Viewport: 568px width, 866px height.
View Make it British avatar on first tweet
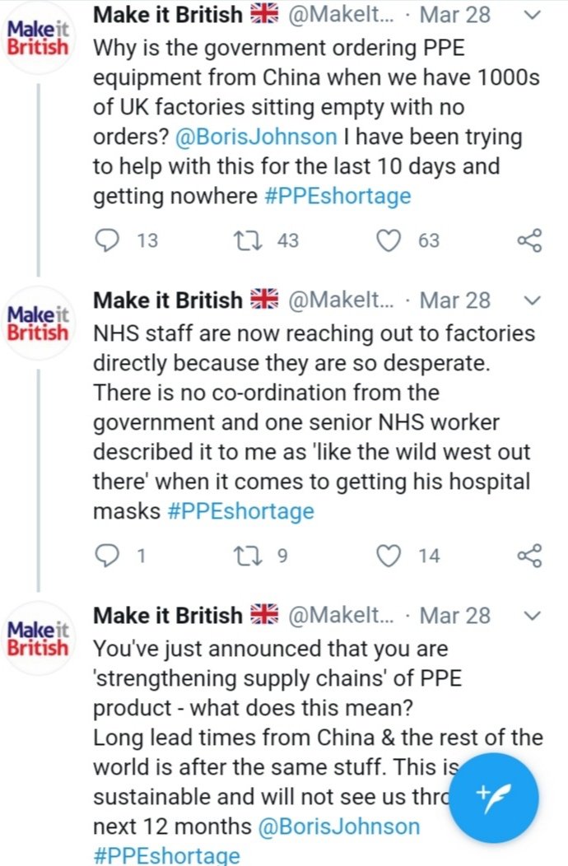[x=39, y=37]
